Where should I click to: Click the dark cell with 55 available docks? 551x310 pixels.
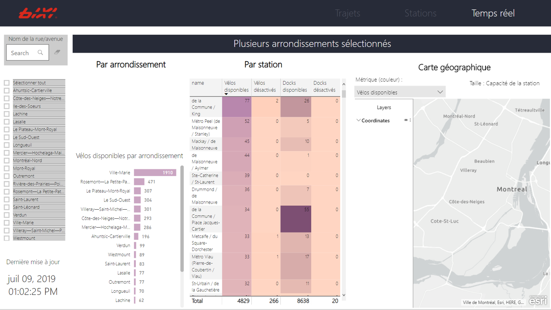click(x=296, y=219)
